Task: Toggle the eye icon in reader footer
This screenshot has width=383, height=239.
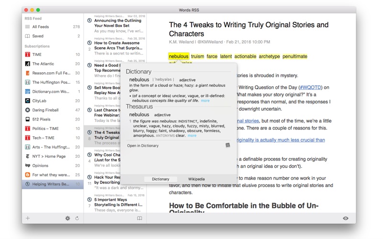Action: [x=345, y=218]
